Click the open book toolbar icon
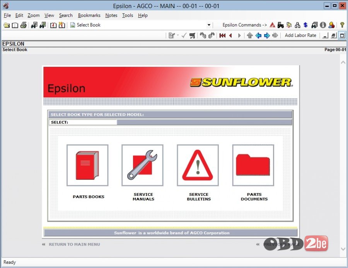The image size is (348, 268). tap(15, 25)
